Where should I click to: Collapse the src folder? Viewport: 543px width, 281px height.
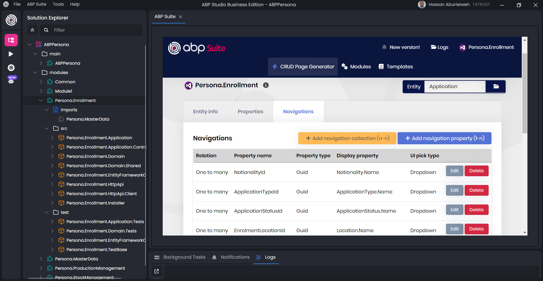point(47,128)
